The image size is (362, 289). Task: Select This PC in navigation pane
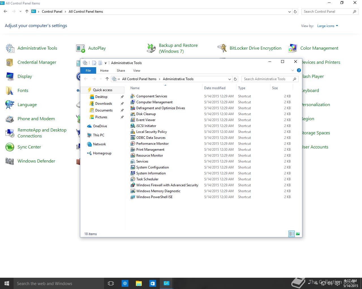pos(98,135)
